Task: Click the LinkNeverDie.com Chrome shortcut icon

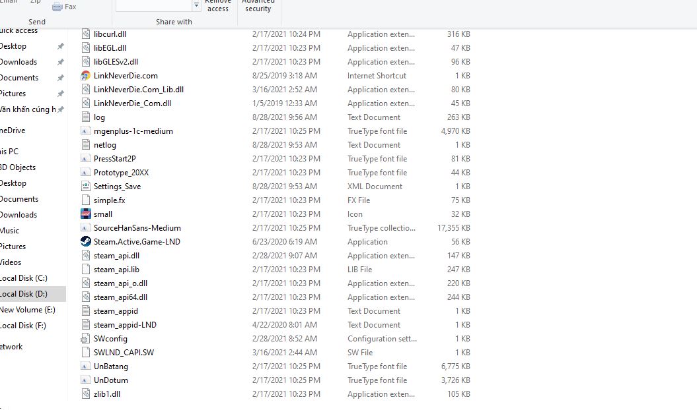Action: point(85,76)
